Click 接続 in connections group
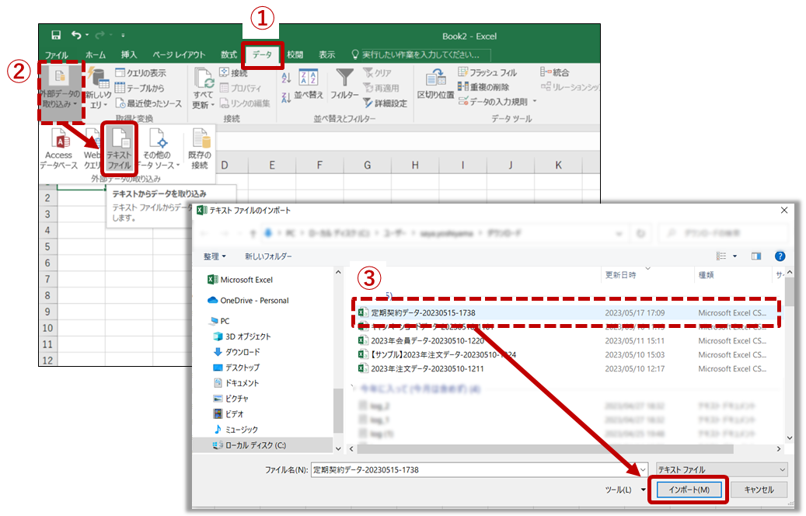Viewport: 806px width, 516px height. (234, 73)
